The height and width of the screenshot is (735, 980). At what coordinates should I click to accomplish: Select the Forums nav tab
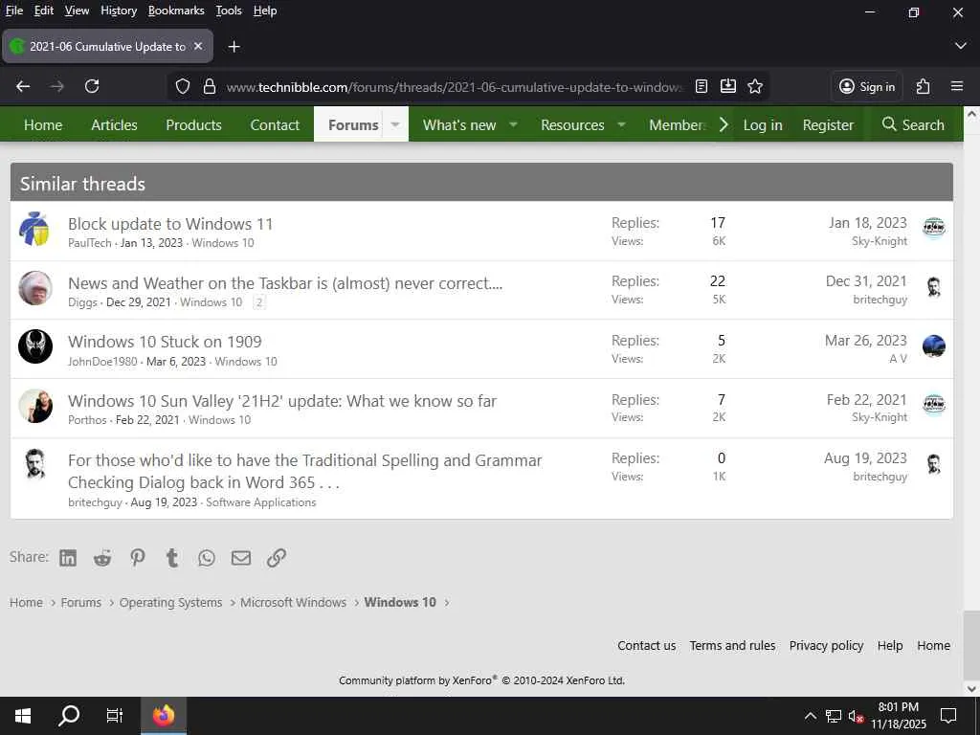[x=353, y=125]
